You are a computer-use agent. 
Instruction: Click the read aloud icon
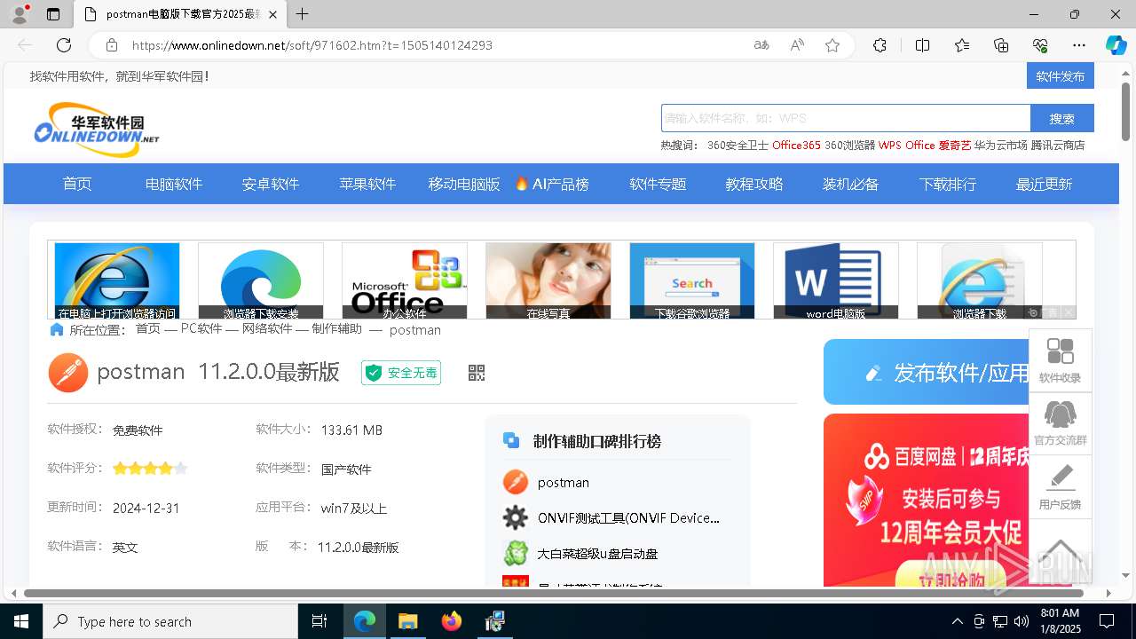pyautogui.click(x=797, y=45)
